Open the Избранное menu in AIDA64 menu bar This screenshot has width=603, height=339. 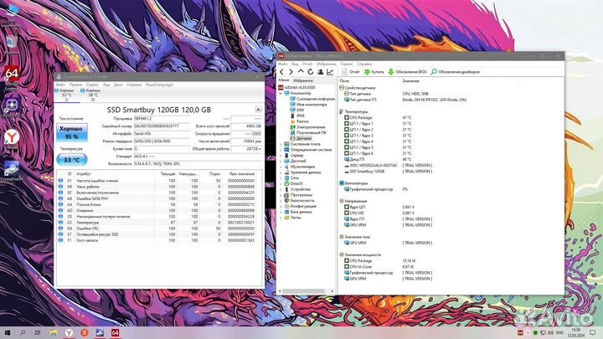327,64
